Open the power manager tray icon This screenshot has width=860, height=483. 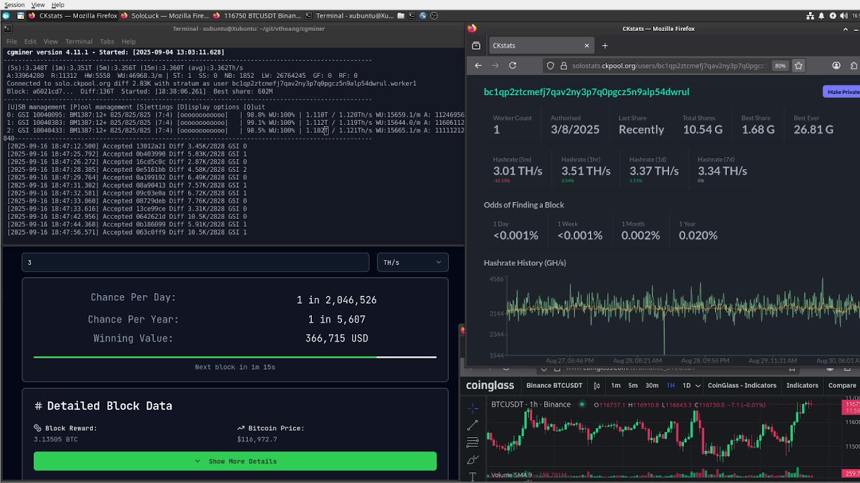(x=832, y=15)
